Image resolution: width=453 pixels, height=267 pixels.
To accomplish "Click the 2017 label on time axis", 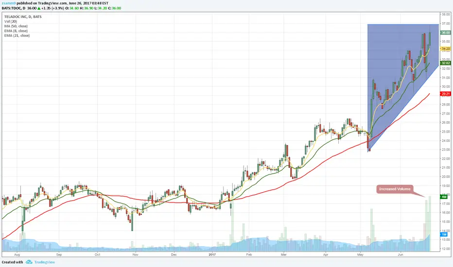I will coord(212,254).
